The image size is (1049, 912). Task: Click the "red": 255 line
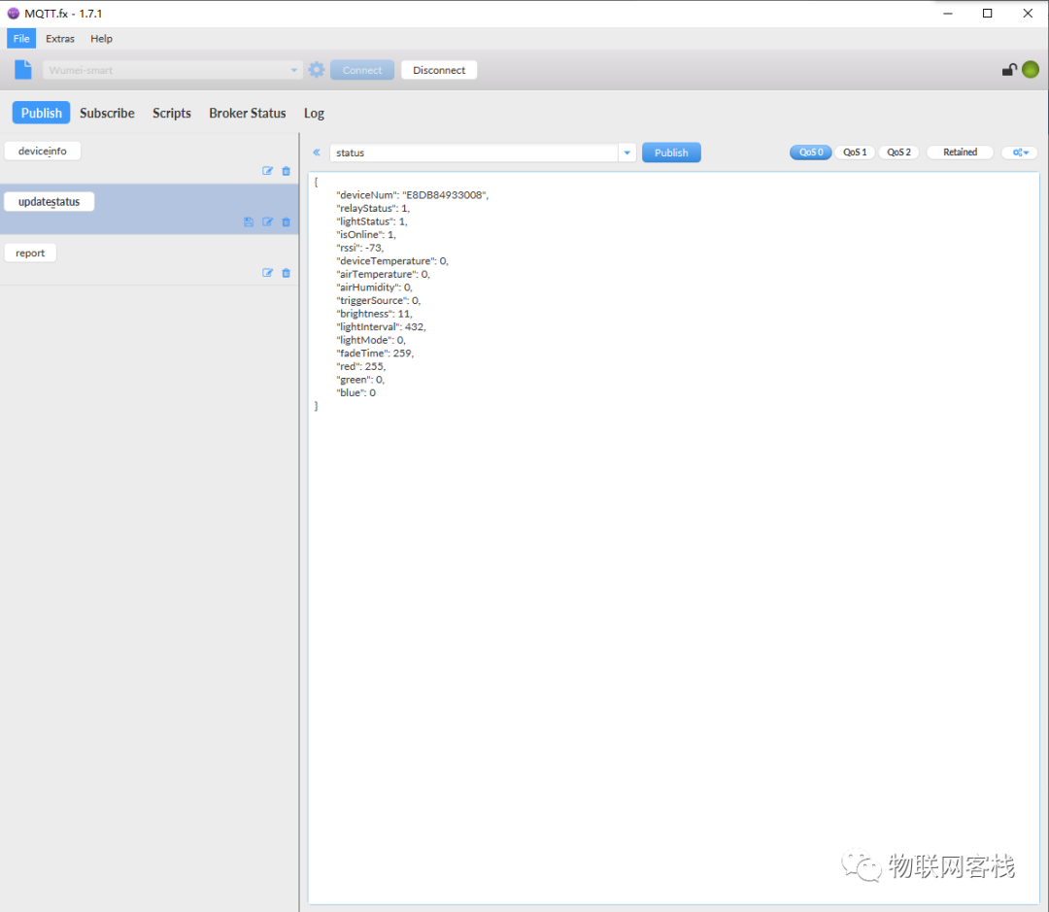[x=360, y=367]
